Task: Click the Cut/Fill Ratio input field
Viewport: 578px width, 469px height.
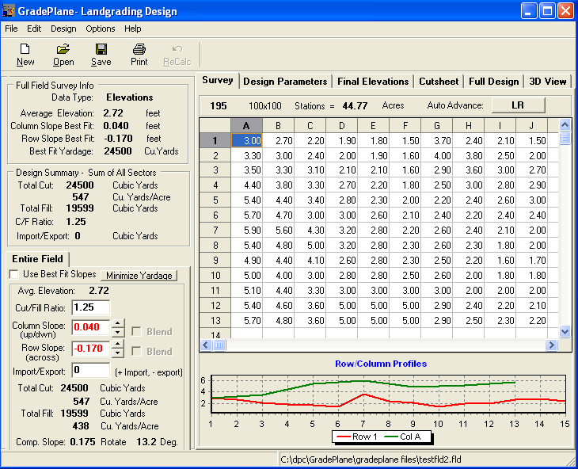Action: tap(90, 307)
